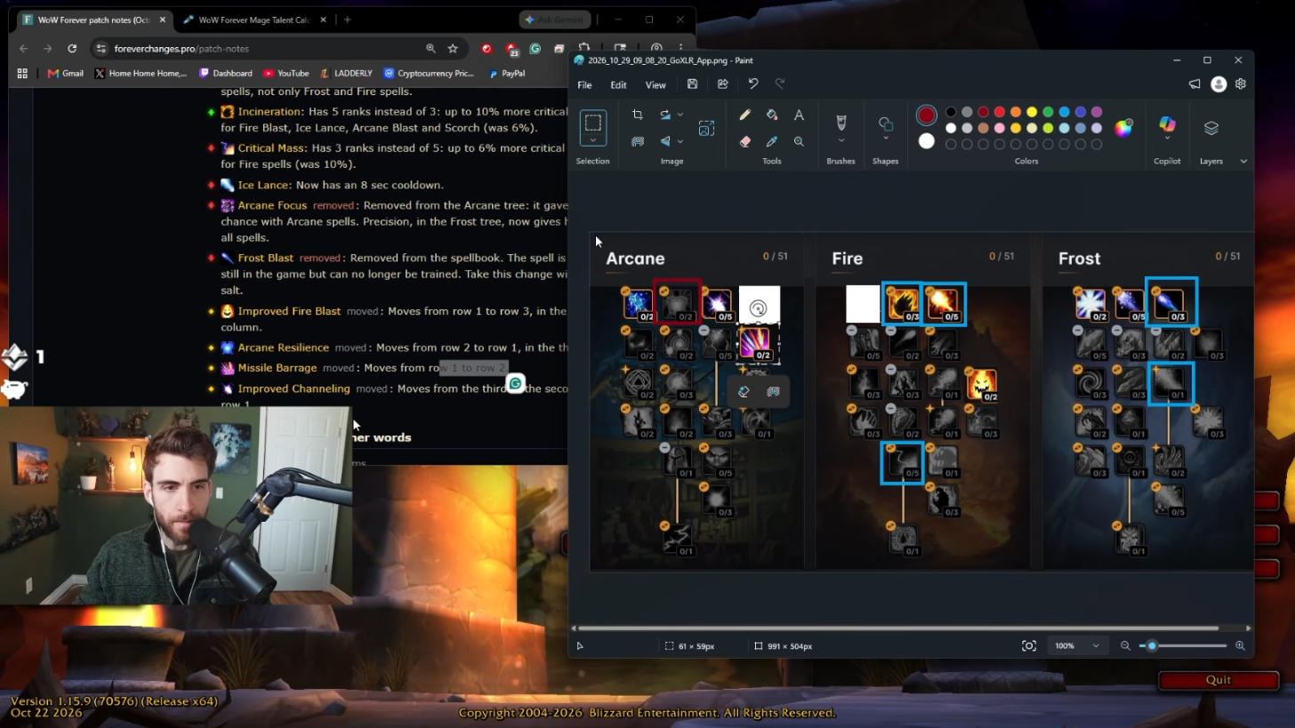The height and width of the screenshot is (728, 1295).
Task: Choose the Text tool in Paint
Action: click(x=799, y=115)
